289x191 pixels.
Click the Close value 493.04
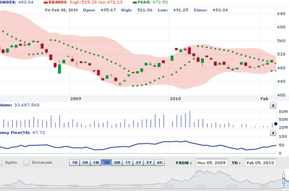pyautogui.click(x=220, y=10)
